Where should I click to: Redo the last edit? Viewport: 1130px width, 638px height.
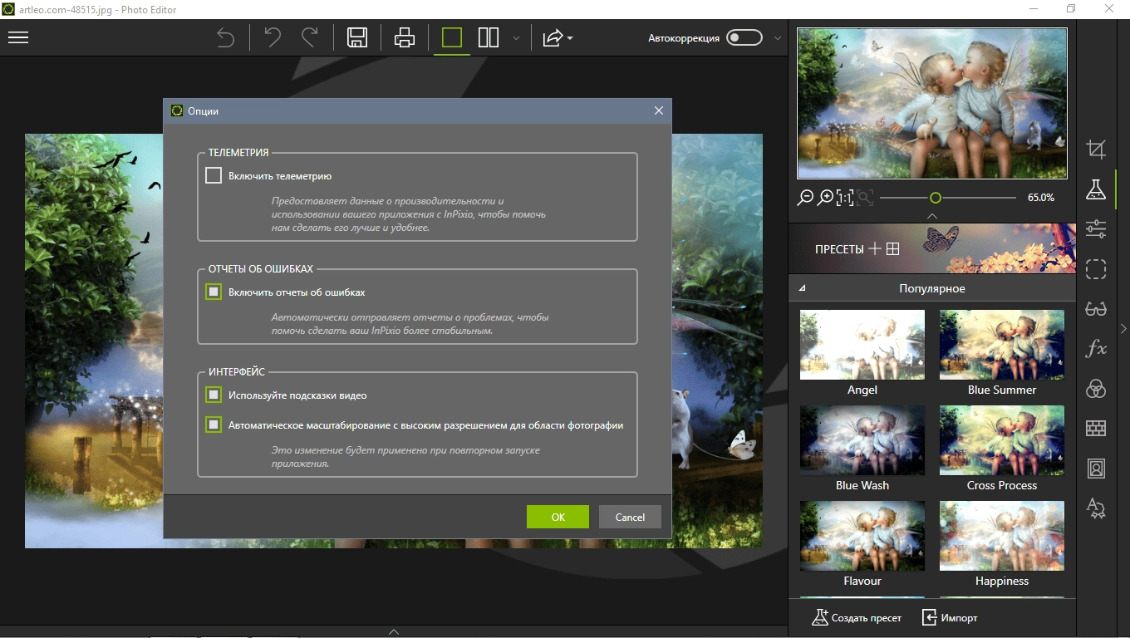click(310, 37)
